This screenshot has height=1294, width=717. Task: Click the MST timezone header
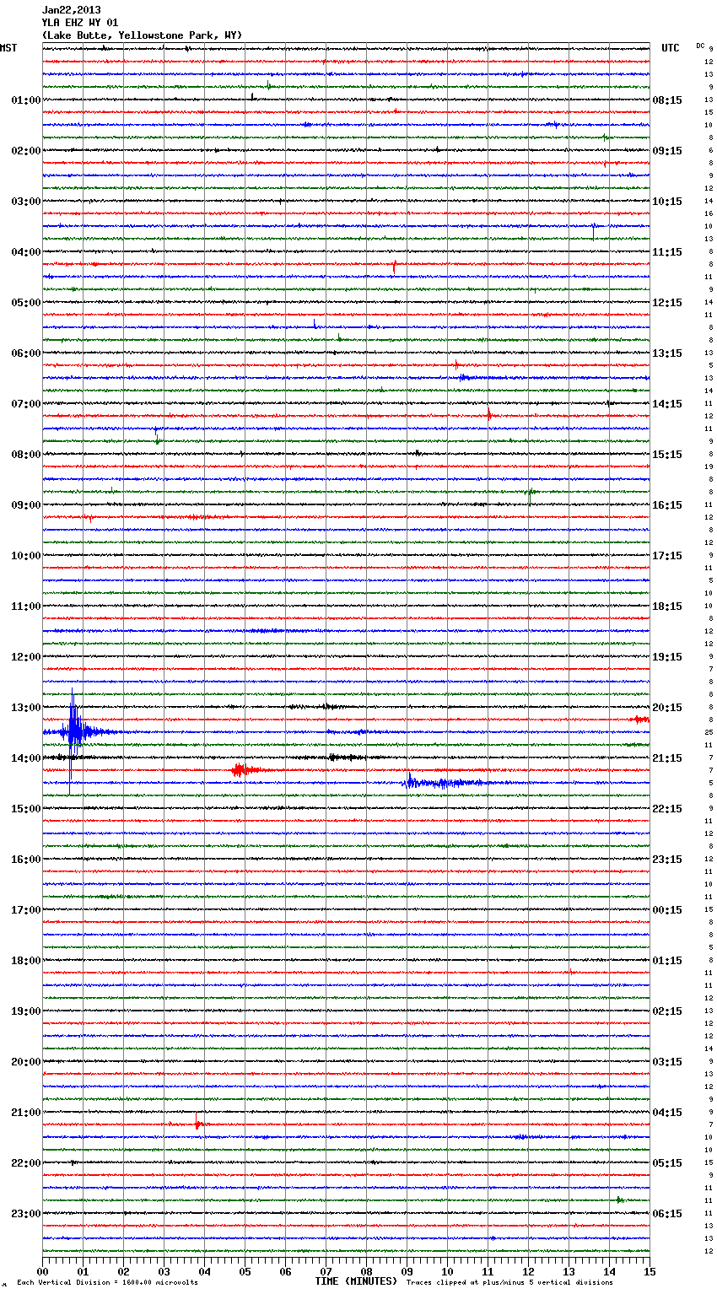8,48
